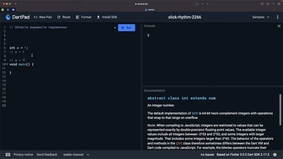
Task: Click the browser bookmark star icon
Action: pyautogui.click(x=268, y=4)
